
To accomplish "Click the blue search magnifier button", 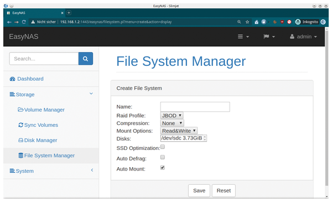I will pos(86,59).
